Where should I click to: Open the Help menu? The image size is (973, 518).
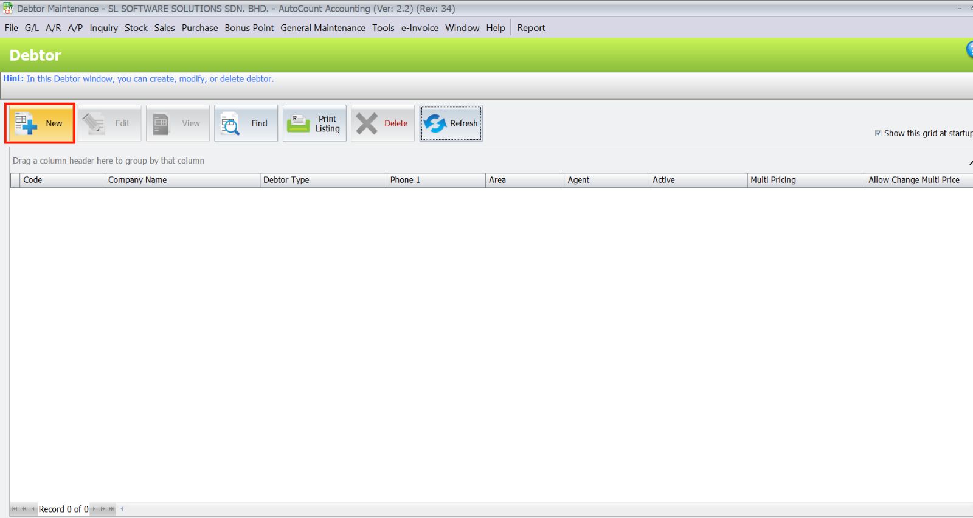point(496,28)
